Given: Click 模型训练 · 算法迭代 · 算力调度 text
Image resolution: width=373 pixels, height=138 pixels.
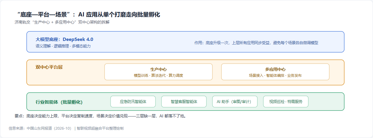Looking at the screenshot, I should [x=158, y=76].
